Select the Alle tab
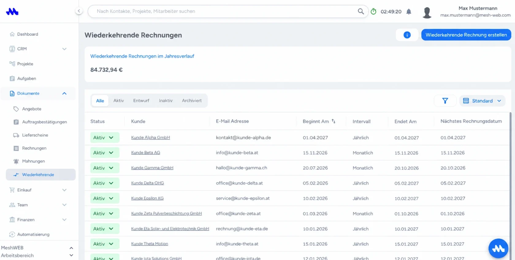This screenshot has width=515, height=260. click(100, 101)
